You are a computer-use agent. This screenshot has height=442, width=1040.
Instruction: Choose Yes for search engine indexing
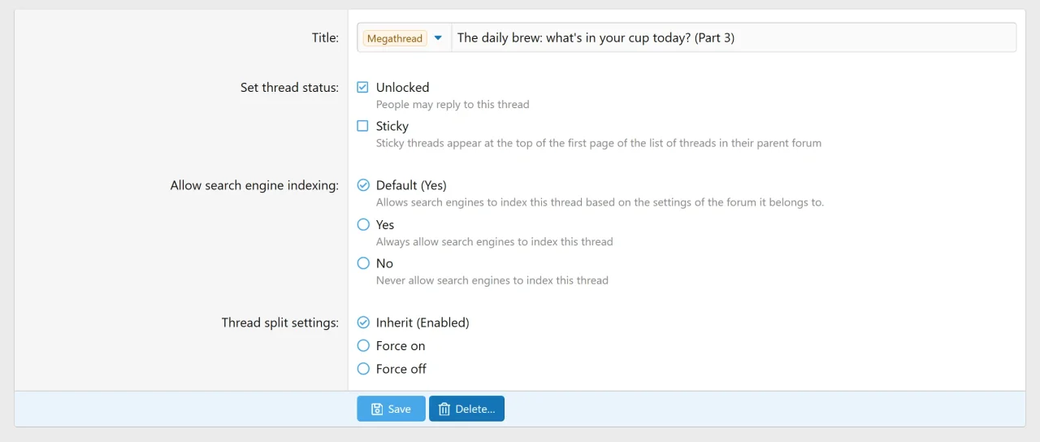[363, 224]
